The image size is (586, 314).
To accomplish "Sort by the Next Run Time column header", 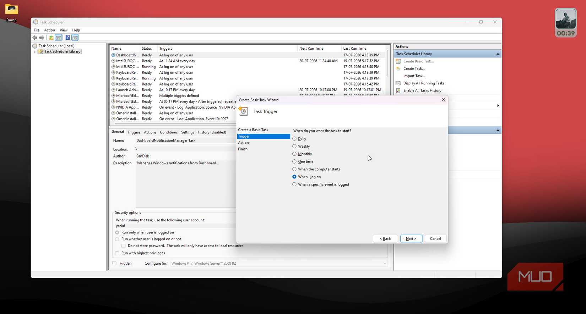I will (320, 49).
